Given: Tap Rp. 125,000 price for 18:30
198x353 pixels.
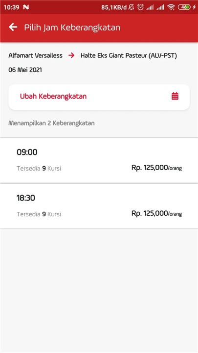Looking at the screenshot, I should pyautogui.click(x=157, y=213).
